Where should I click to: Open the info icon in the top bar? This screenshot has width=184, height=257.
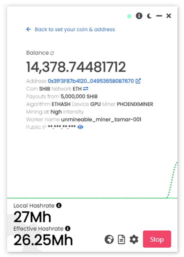139,16
